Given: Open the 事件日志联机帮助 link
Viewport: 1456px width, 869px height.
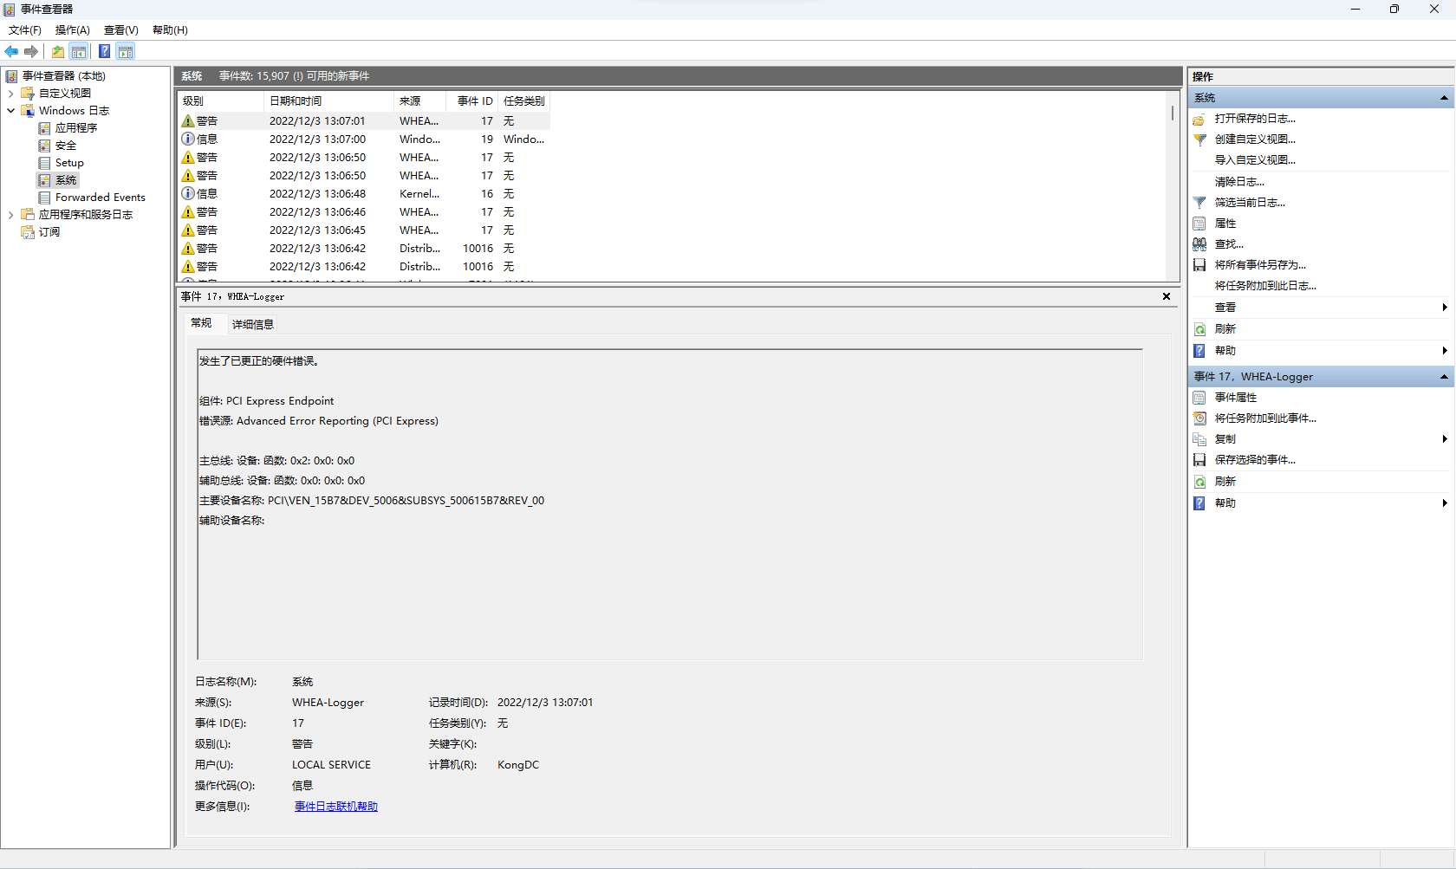Looking at the screenshot, I should pyautogui.click(x=336, y=807).
